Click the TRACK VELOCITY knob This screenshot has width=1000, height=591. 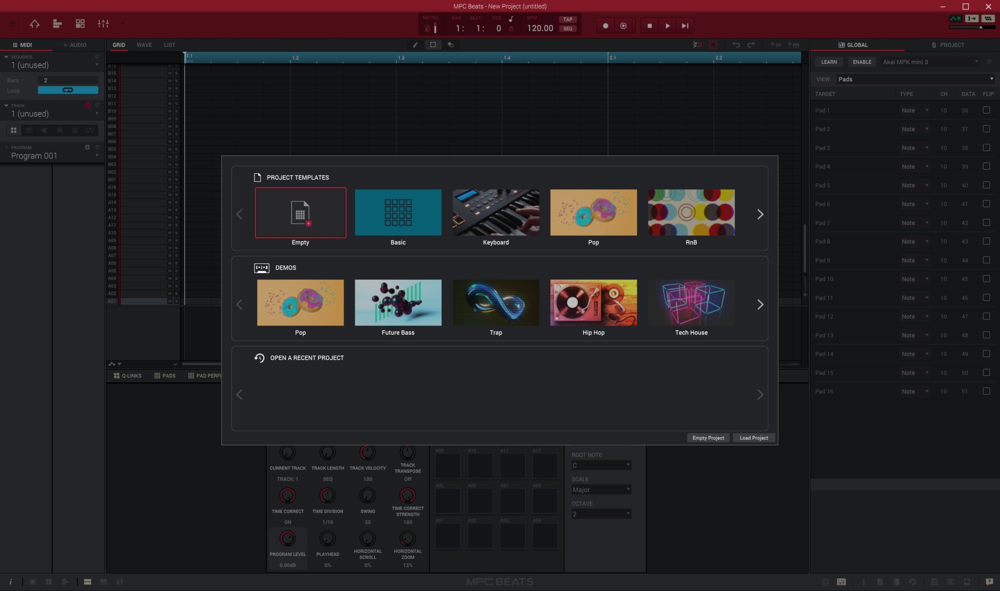coord(367,452)
